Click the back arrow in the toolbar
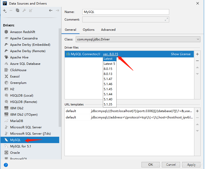This screenshot has width=205, height=169. point(51,11)
